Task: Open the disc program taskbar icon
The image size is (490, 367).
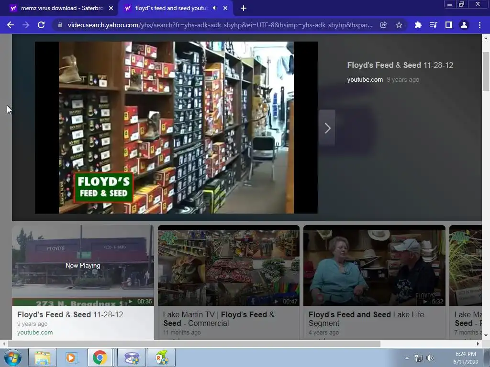Action: click(132, 357)
